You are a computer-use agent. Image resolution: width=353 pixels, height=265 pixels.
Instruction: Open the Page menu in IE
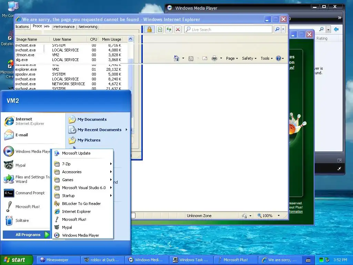[x=232, y=58]
